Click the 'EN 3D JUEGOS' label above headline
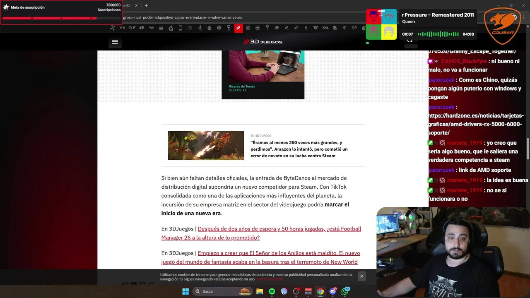 [x=261, y=136]
